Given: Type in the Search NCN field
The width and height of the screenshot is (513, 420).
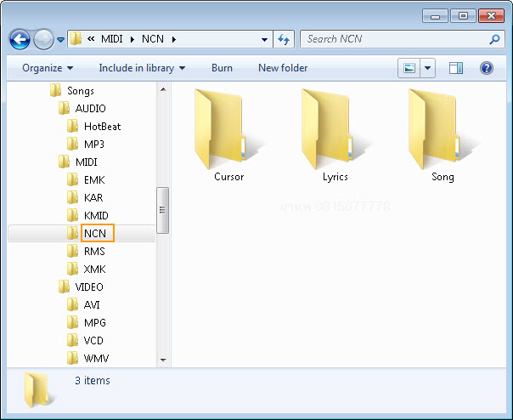Looking at the screenshot, I should coord(393,39).
